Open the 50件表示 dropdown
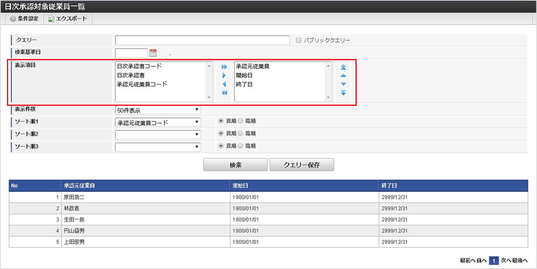 click(158, 110)
